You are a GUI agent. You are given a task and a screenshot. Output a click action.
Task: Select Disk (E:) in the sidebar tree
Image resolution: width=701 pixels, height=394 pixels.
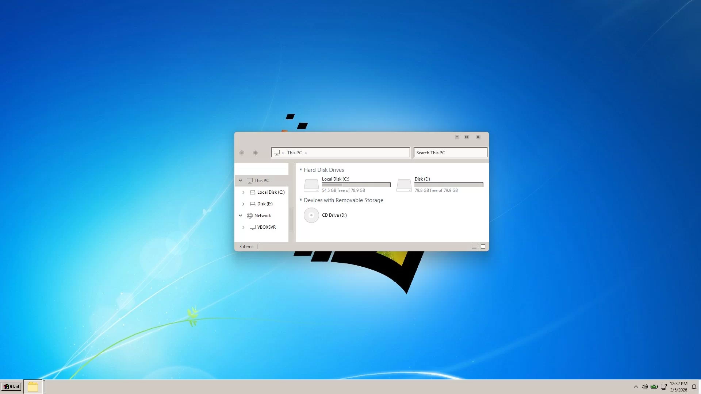(x=265, y=204)
